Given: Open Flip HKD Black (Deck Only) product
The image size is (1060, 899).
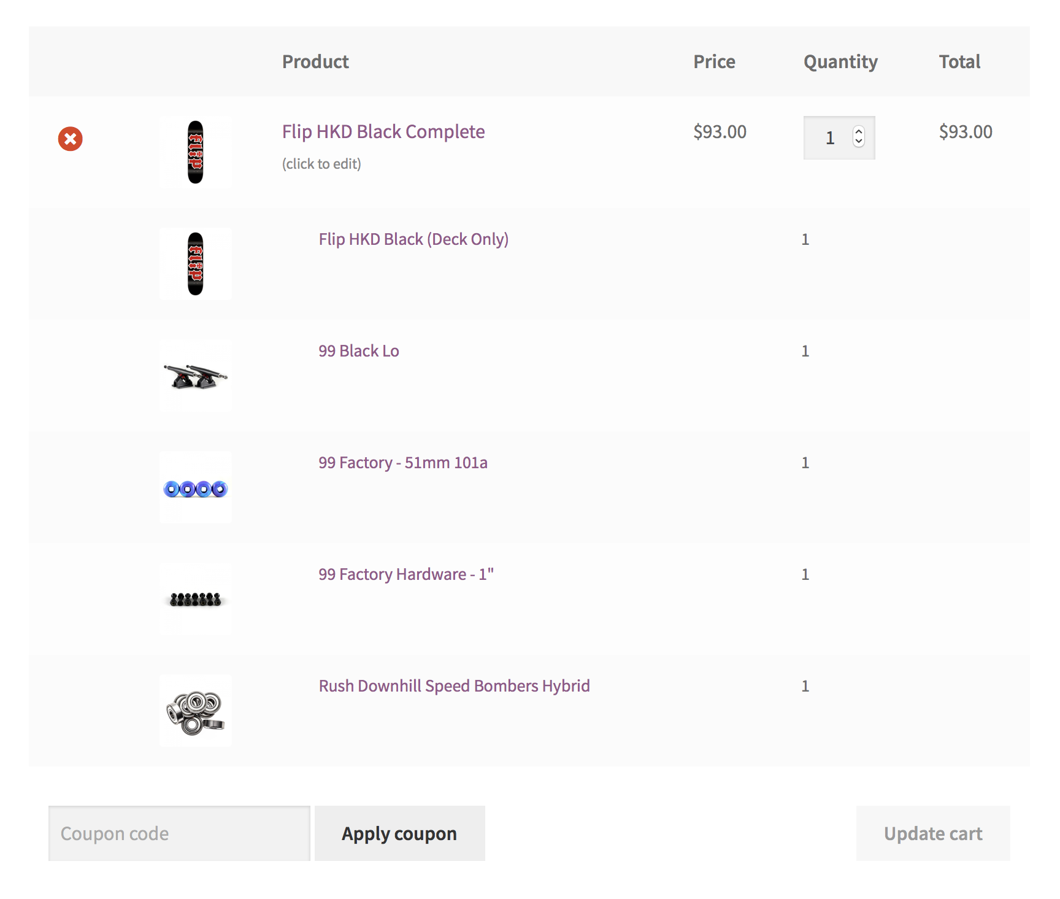Looking at the screenshot, I should [x=413, y=239].
